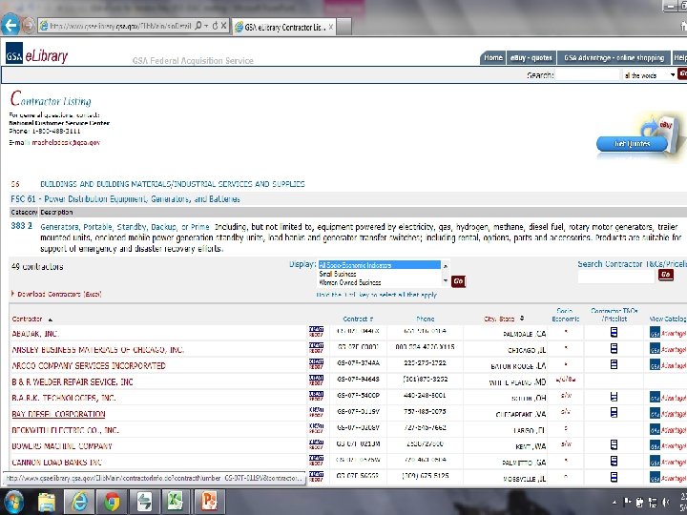Open the GSA Advantage catalog icon for BECKWITH ELECTRIC

coord(668,429)
